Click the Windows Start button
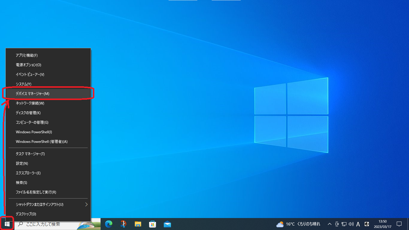409x230 pixels. click(7, 224)
